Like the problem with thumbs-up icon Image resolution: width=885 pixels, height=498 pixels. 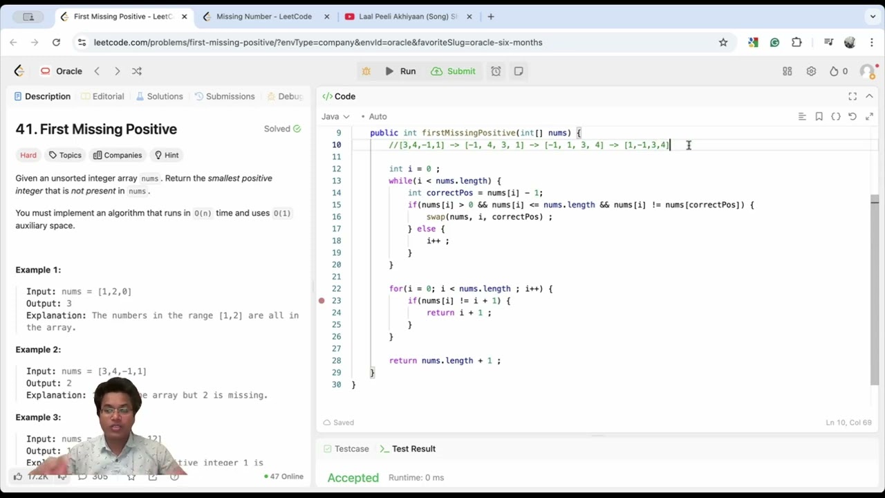[x=18, y=476]
